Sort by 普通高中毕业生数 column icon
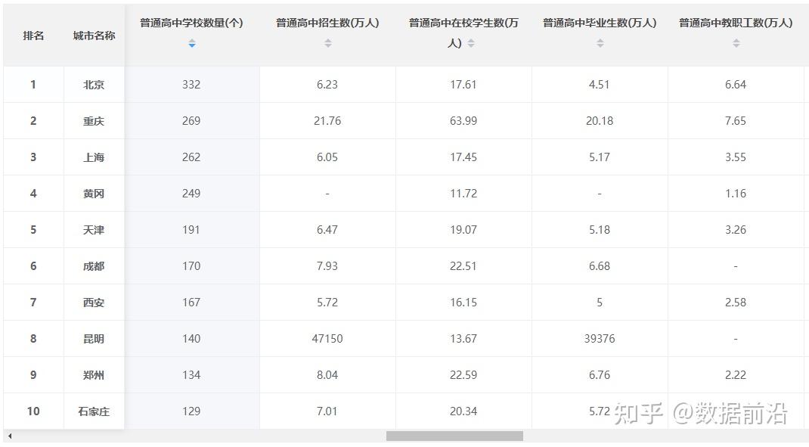This screenshot has height=447, width=809. click(600, 44)
